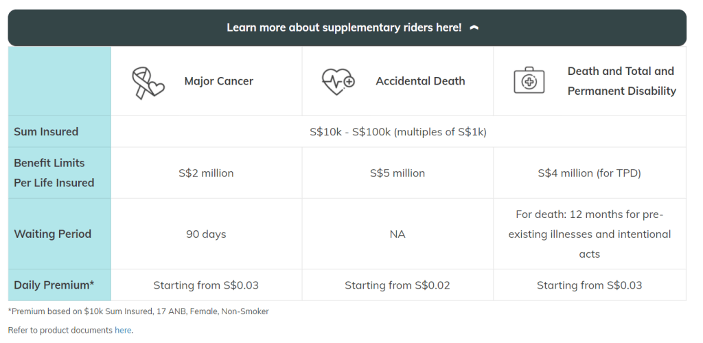703x343 pixels.
Task: Open the product documents 'here' link
Action: click(x=123, y=330)
